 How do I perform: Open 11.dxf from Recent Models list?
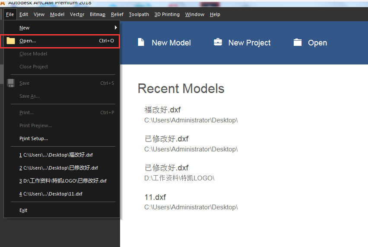(155, 197)
